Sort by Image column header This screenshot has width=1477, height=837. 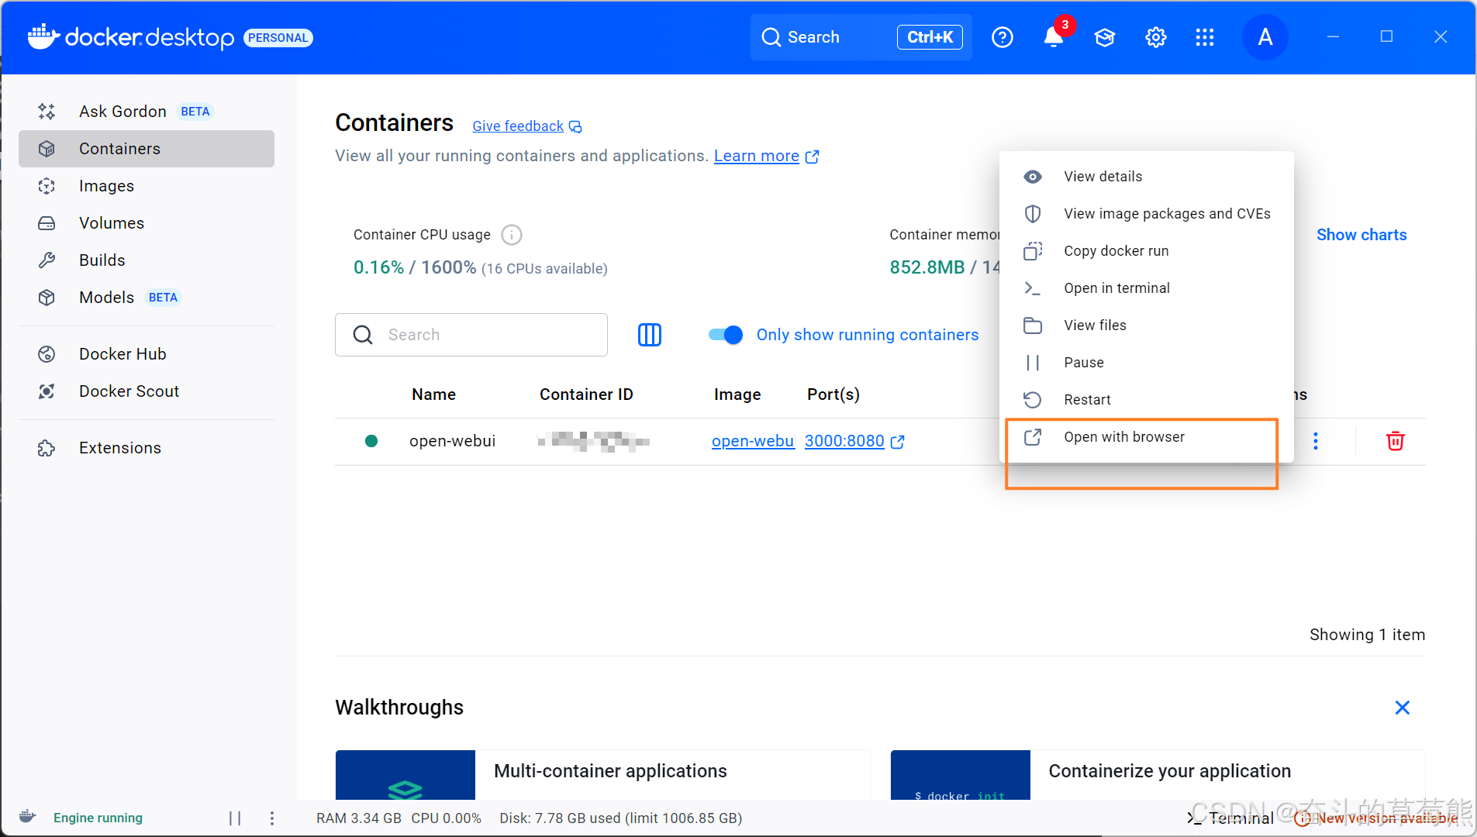pos(737,394)
